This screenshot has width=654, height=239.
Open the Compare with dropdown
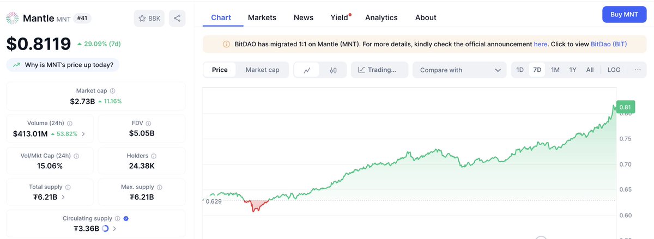(459, 70)
